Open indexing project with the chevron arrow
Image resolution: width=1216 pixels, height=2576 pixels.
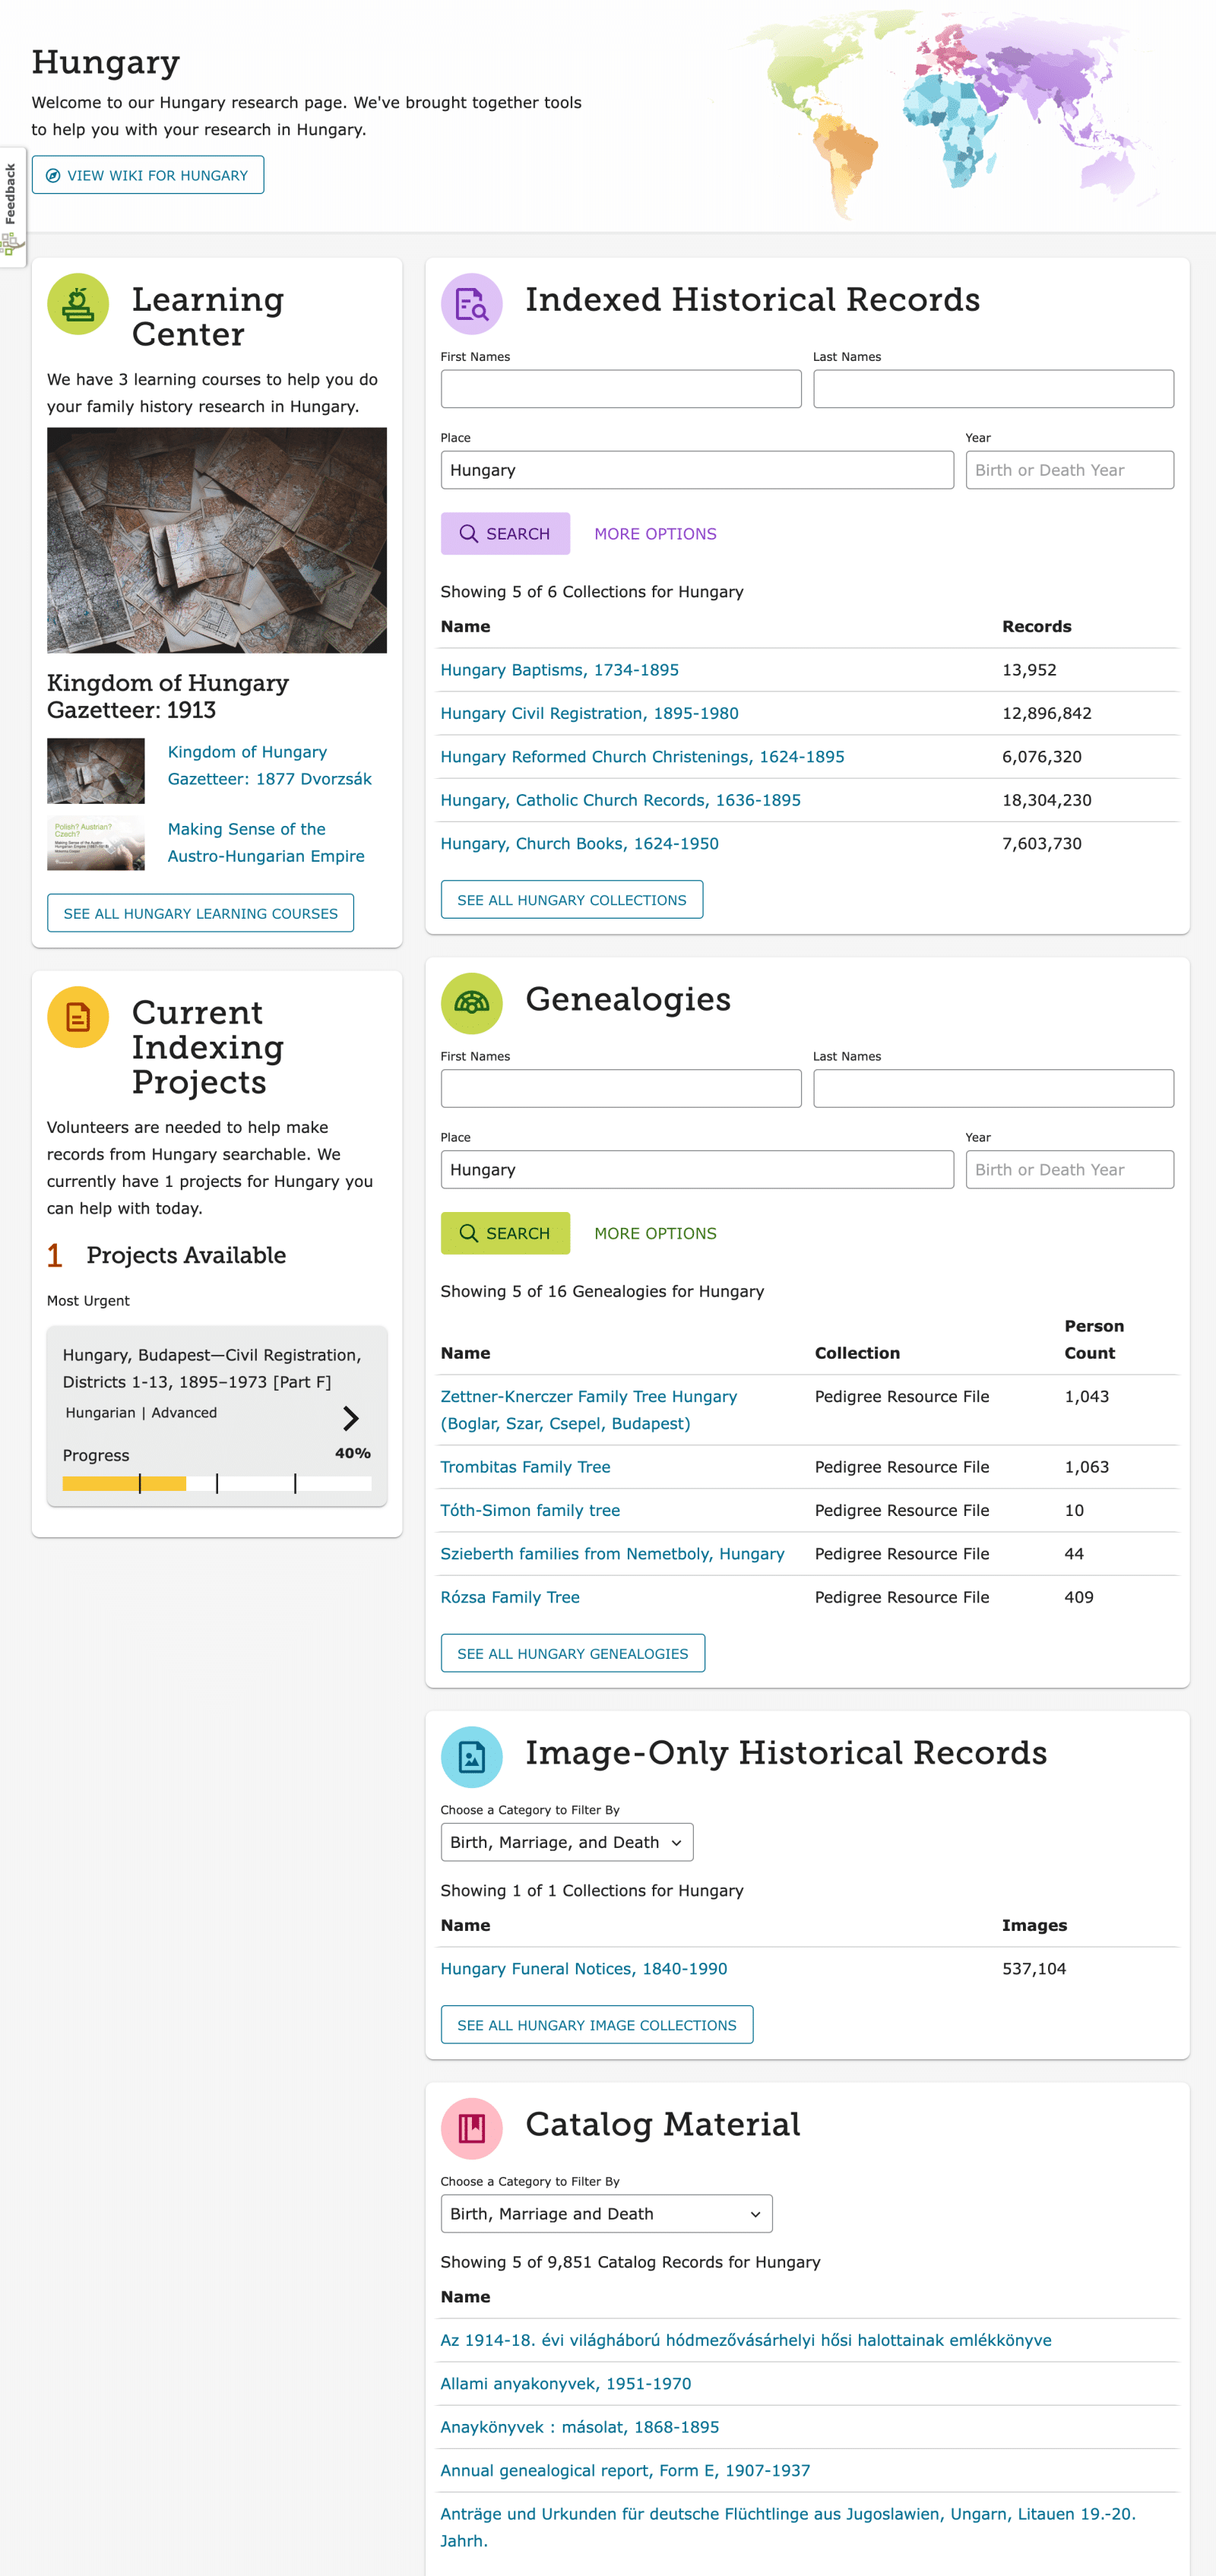pyautogui.click(x=350, y=1417)
